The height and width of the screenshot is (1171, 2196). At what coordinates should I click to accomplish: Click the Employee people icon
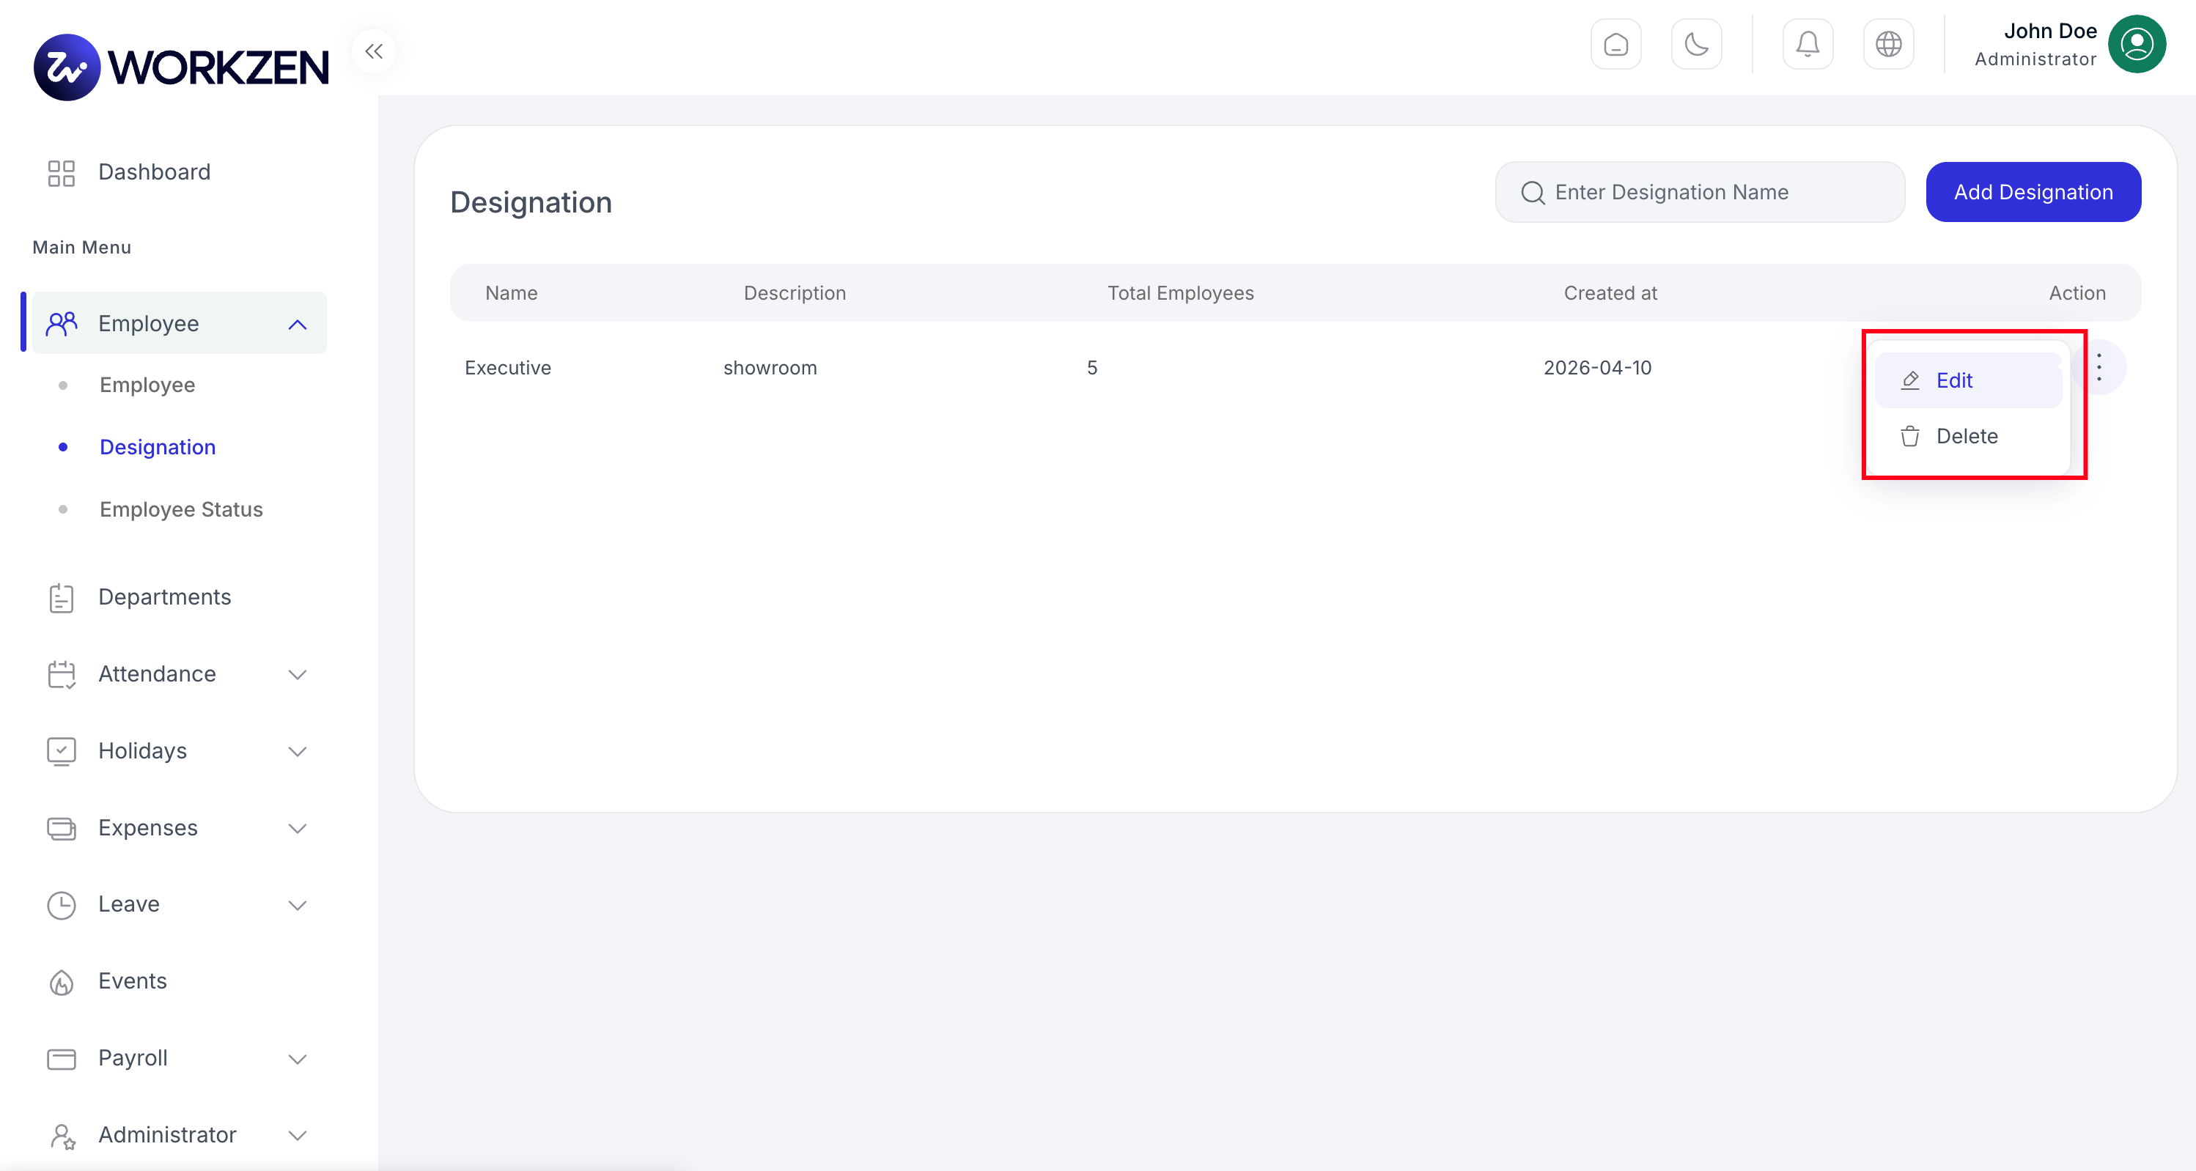(62, 324)
